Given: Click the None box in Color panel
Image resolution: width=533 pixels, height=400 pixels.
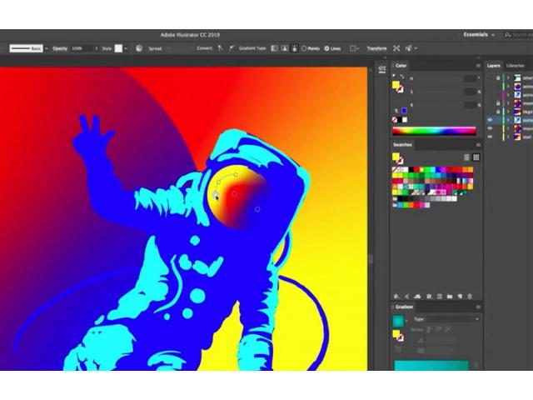Looking at the screenshot, I should [x=395, y=120].
